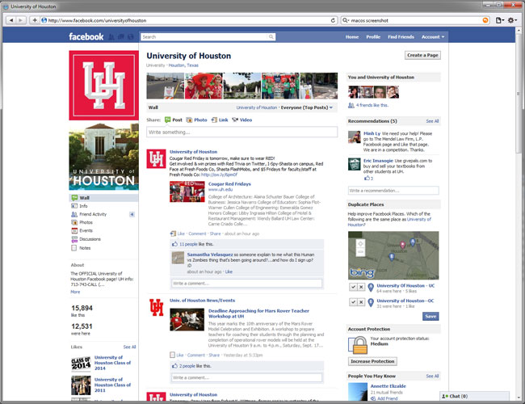
Task: Open the notifications globe icon
Action: tap(131, 37)
